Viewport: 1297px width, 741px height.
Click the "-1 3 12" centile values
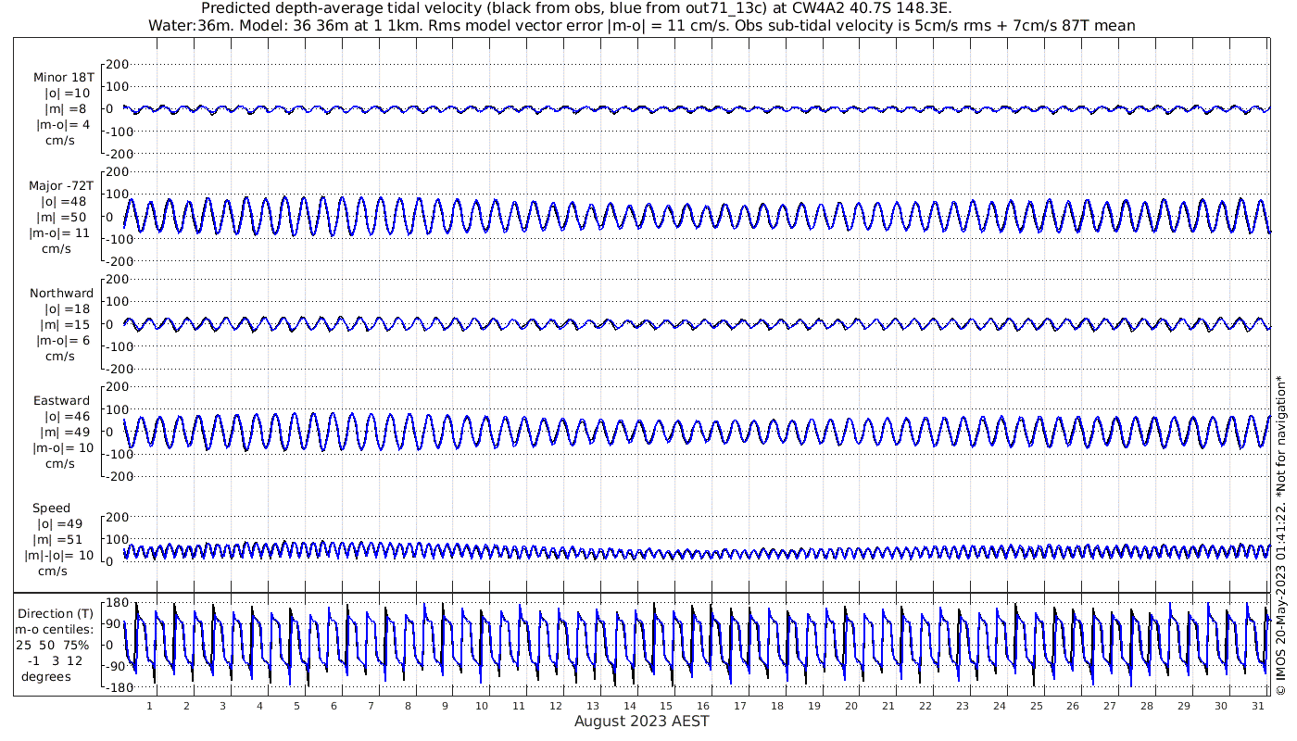(57, 660)
